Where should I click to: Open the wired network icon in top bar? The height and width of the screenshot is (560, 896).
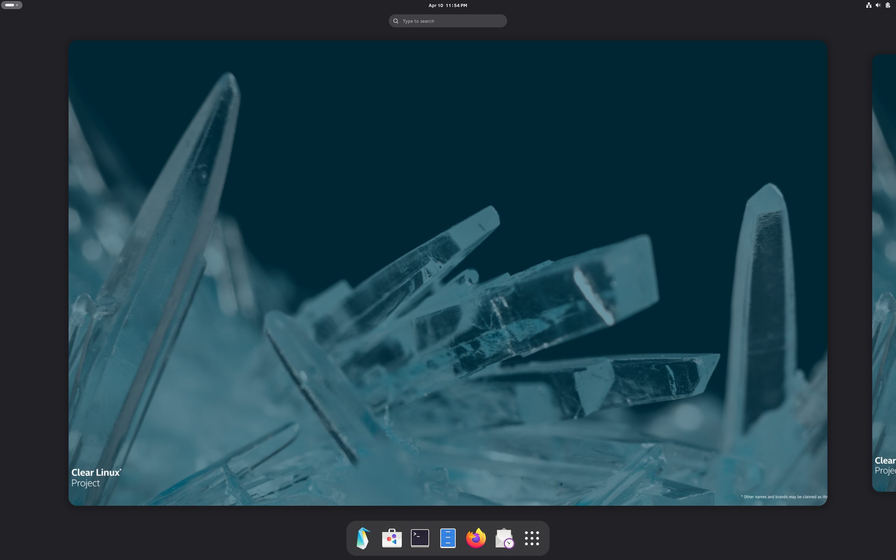click(869, 5)
